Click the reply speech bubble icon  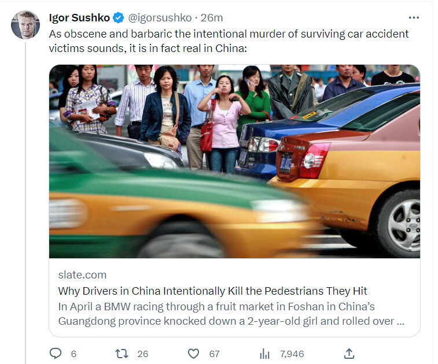tap(56, 354)
